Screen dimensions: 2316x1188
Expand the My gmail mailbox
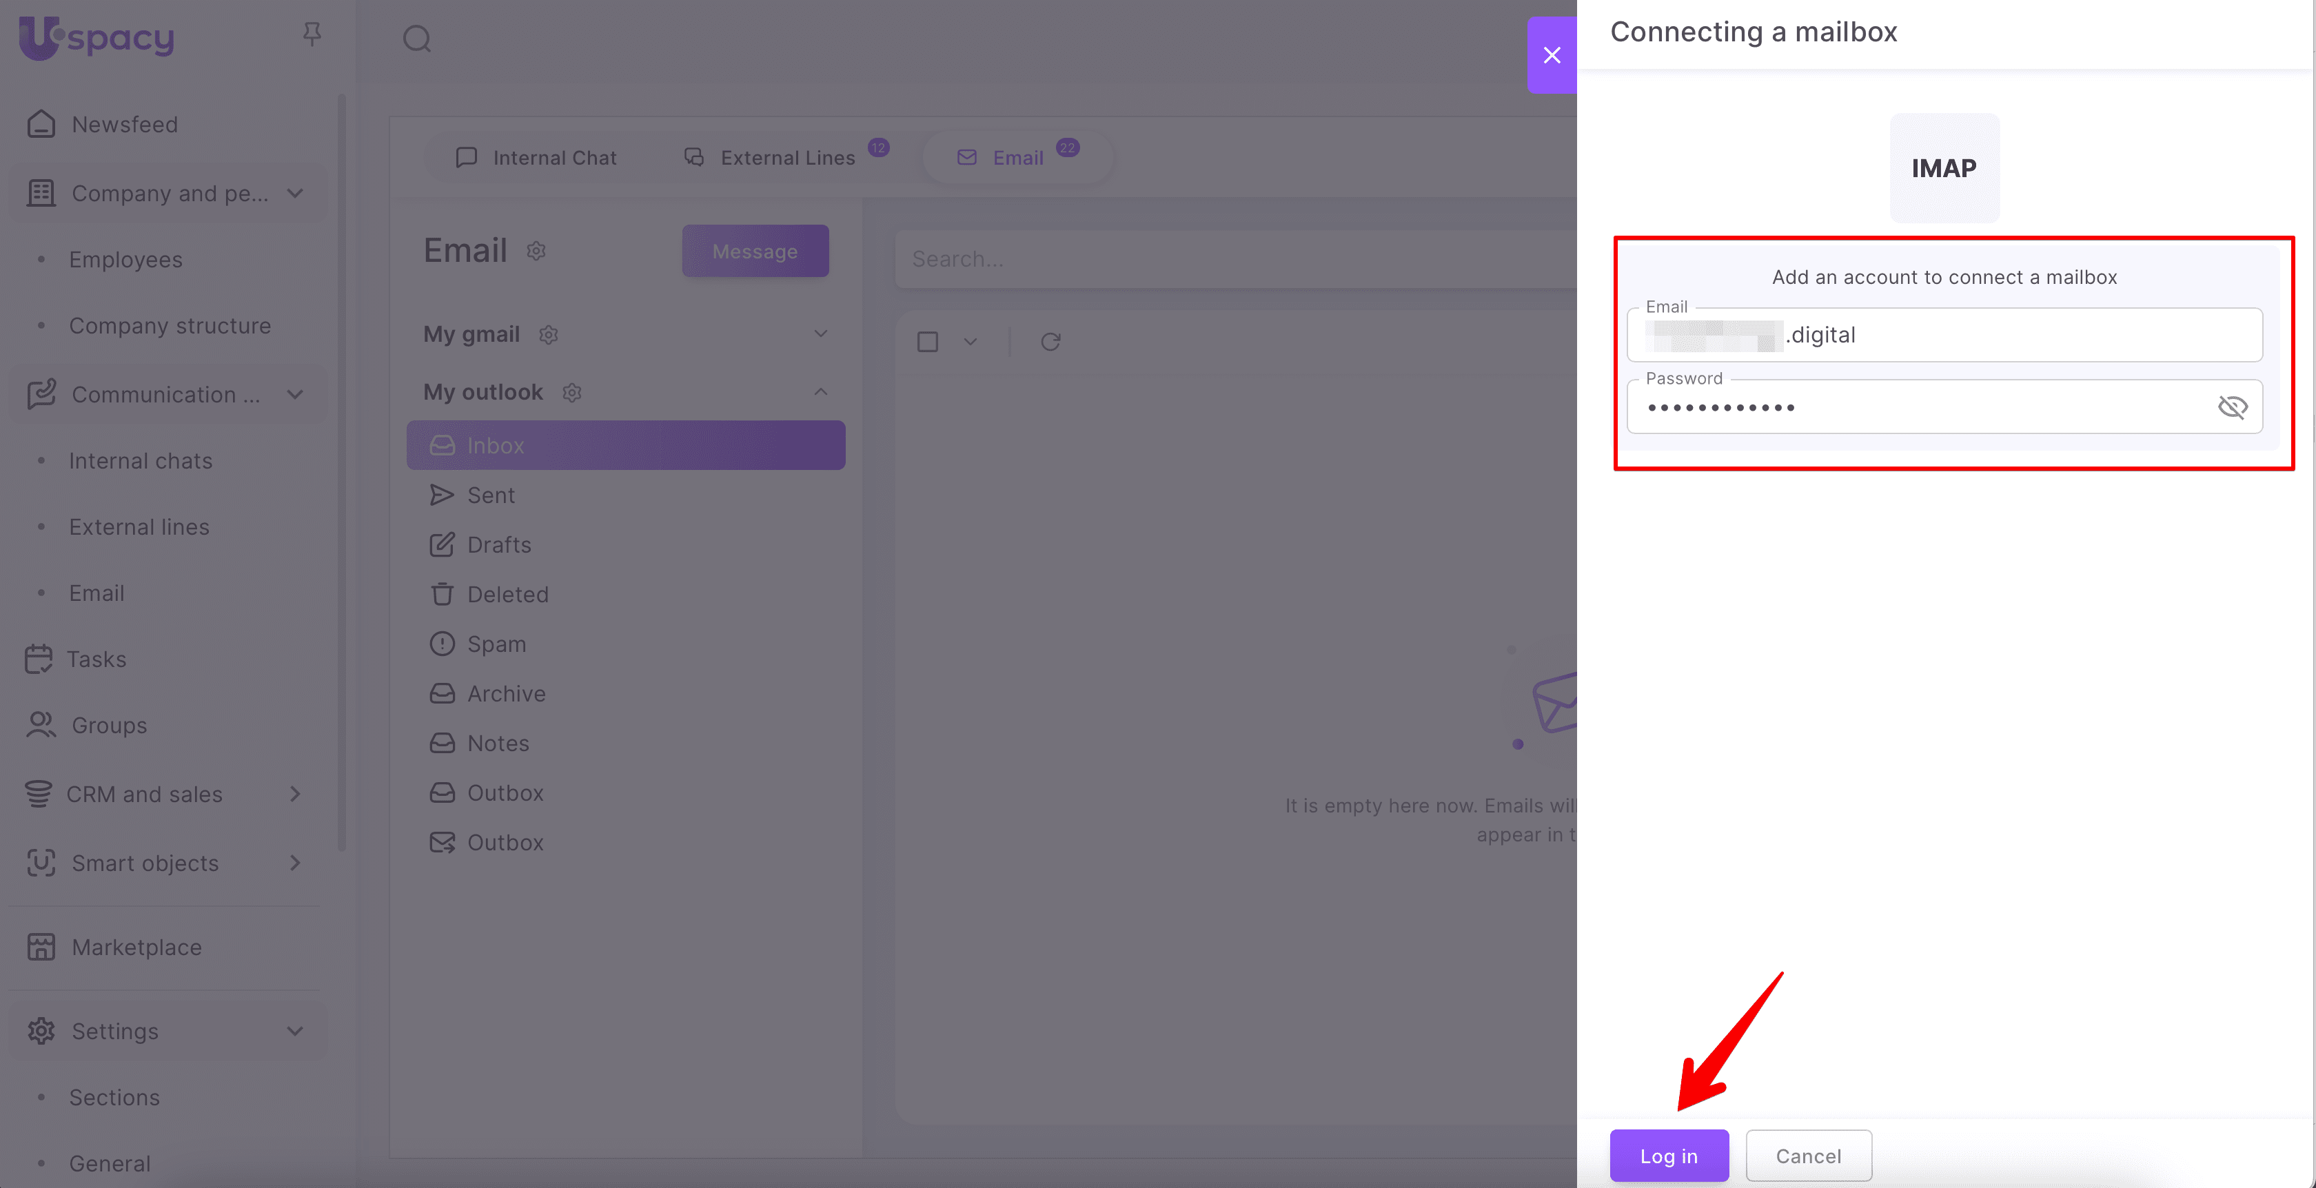pyautogui.click(x=820, y=334)
